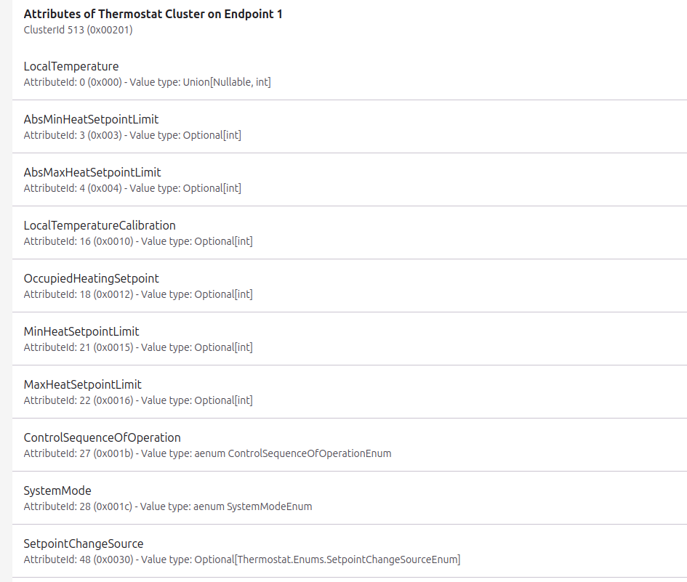Viewport: 687px width, 582px height.
Task: Click the ClusterId 513 subtitle text
Action: point(78,30)
